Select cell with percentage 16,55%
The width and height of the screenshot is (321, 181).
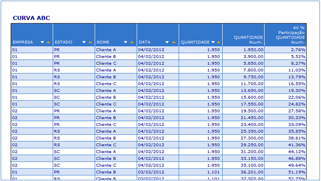coord(285,83)
